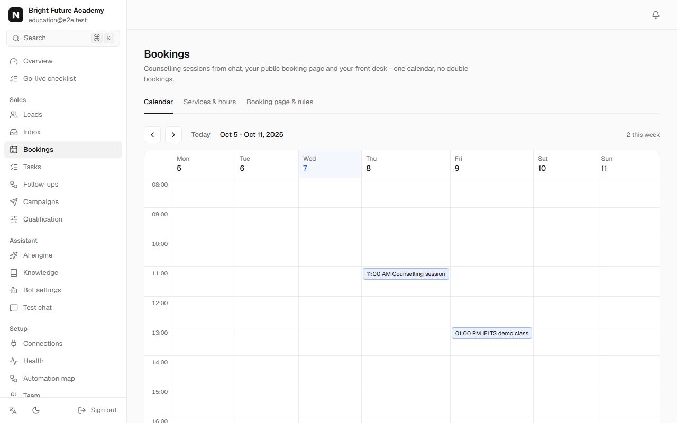Open Bot settings

(63, 290)
